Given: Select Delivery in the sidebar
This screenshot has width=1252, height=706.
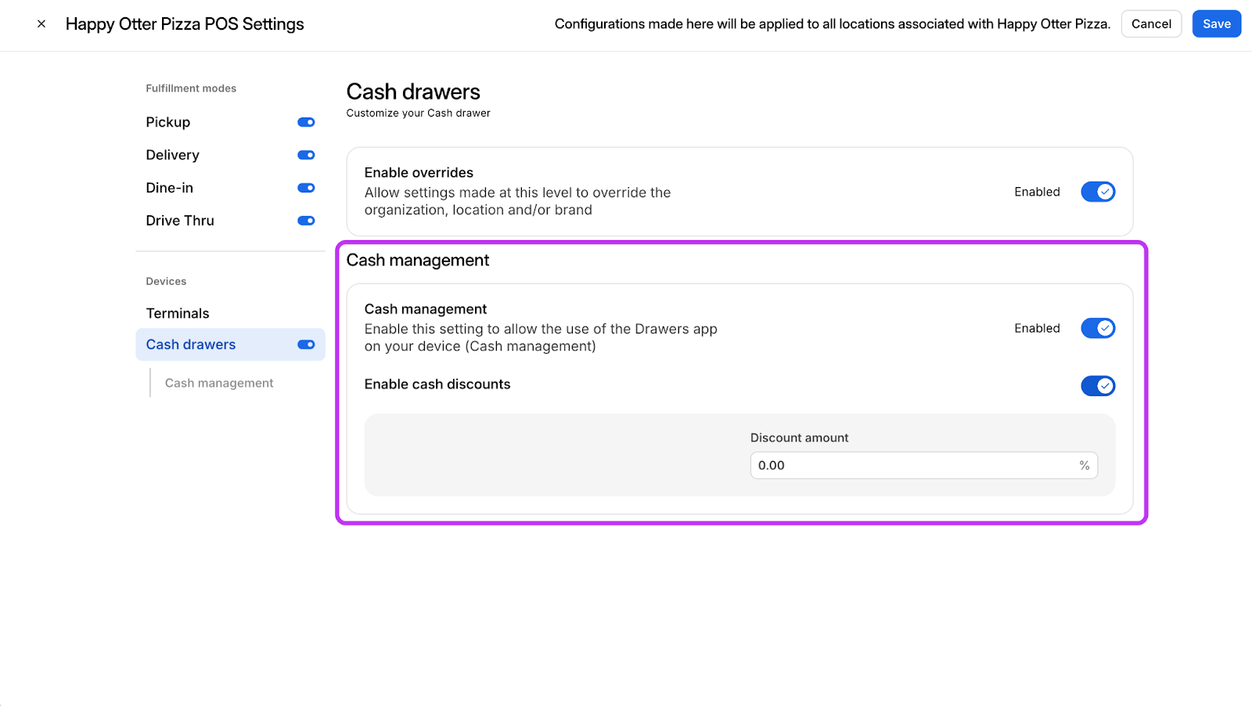Looking at the screenshot, I should click(x=172, y=155).
